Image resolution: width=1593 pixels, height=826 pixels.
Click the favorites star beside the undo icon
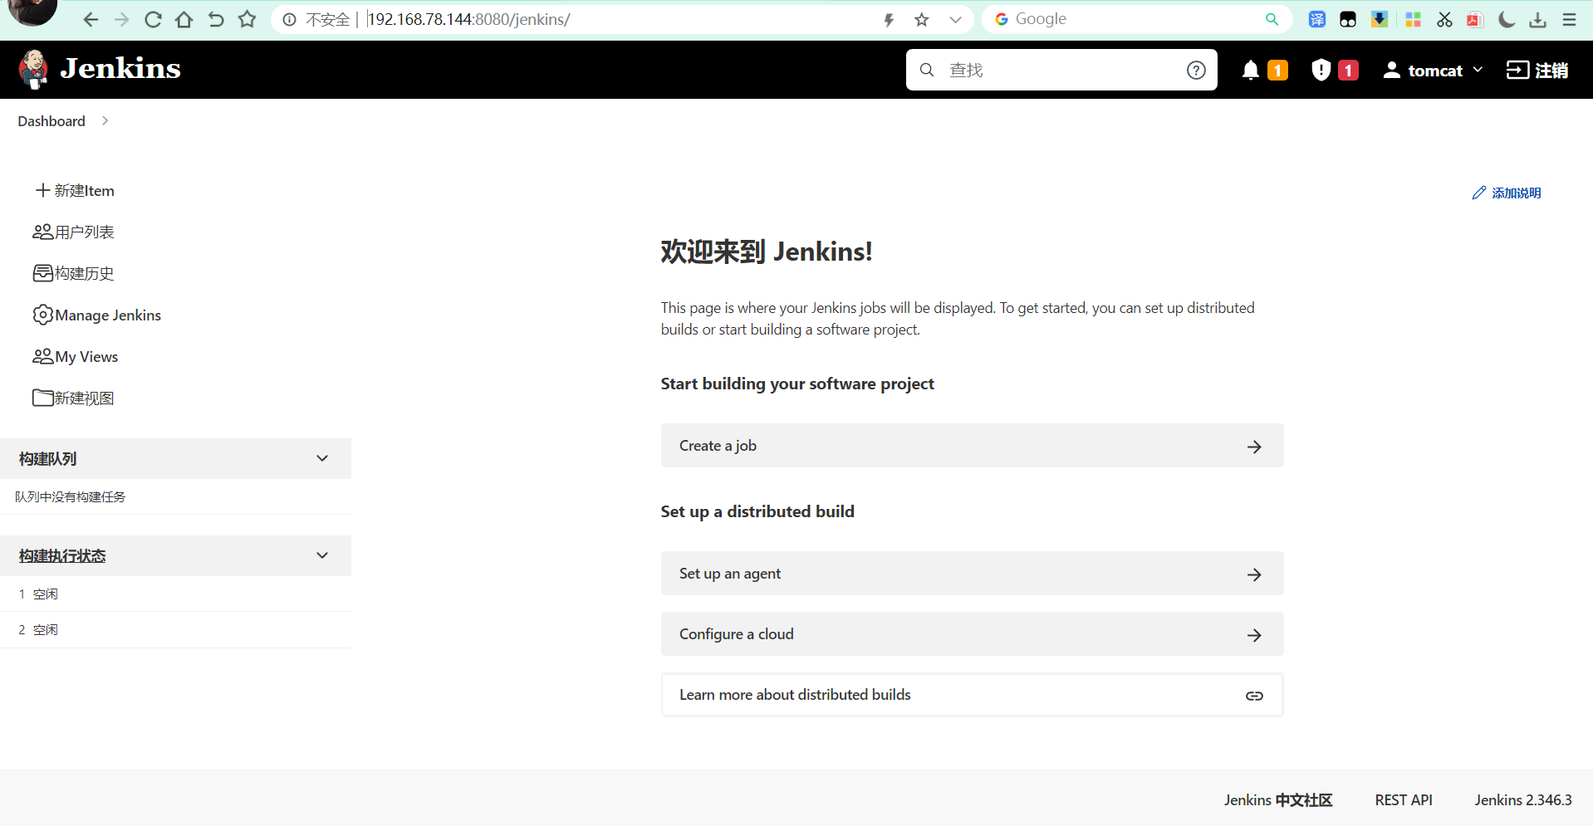[x=248, y=19]
